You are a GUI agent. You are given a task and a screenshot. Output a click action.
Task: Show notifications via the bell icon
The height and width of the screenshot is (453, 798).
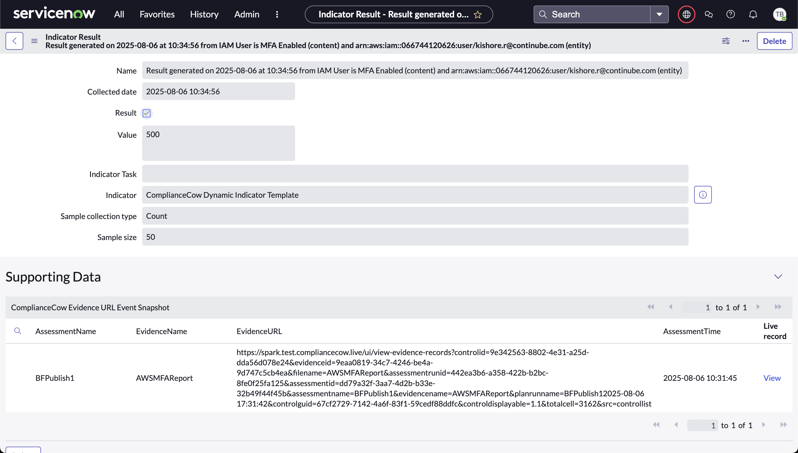753,14
